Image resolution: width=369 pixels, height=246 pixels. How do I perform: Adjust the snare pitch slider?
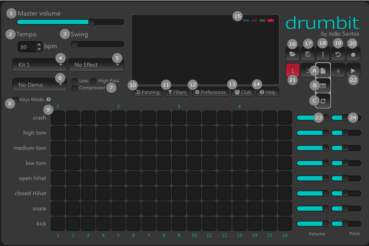click(346, 208)
